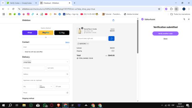Screen dimensions: 192x108
Task: Focus the ZIP code field
Action: pyautogui.click(x=62, y=86)
